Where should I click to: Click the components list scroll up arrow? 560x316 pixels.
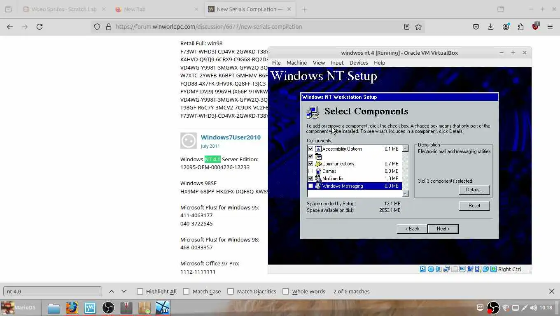[405, 149]
